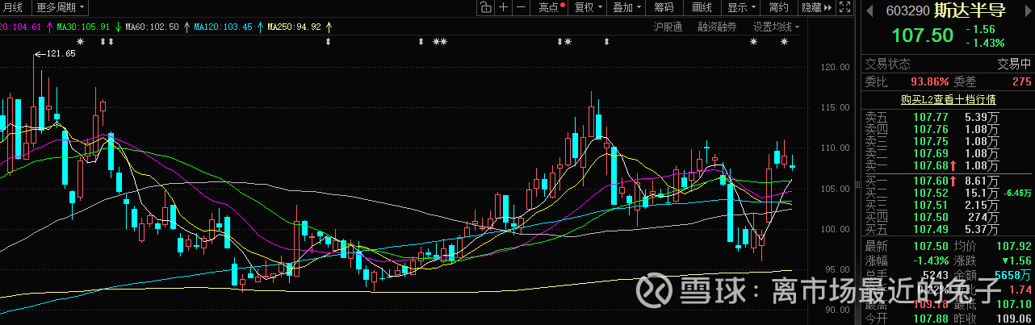Image resolution: width=1035 pixels, height=325 pixels.
Task: Go to next stock with right arrow
Action: [x=1027, y=10]
